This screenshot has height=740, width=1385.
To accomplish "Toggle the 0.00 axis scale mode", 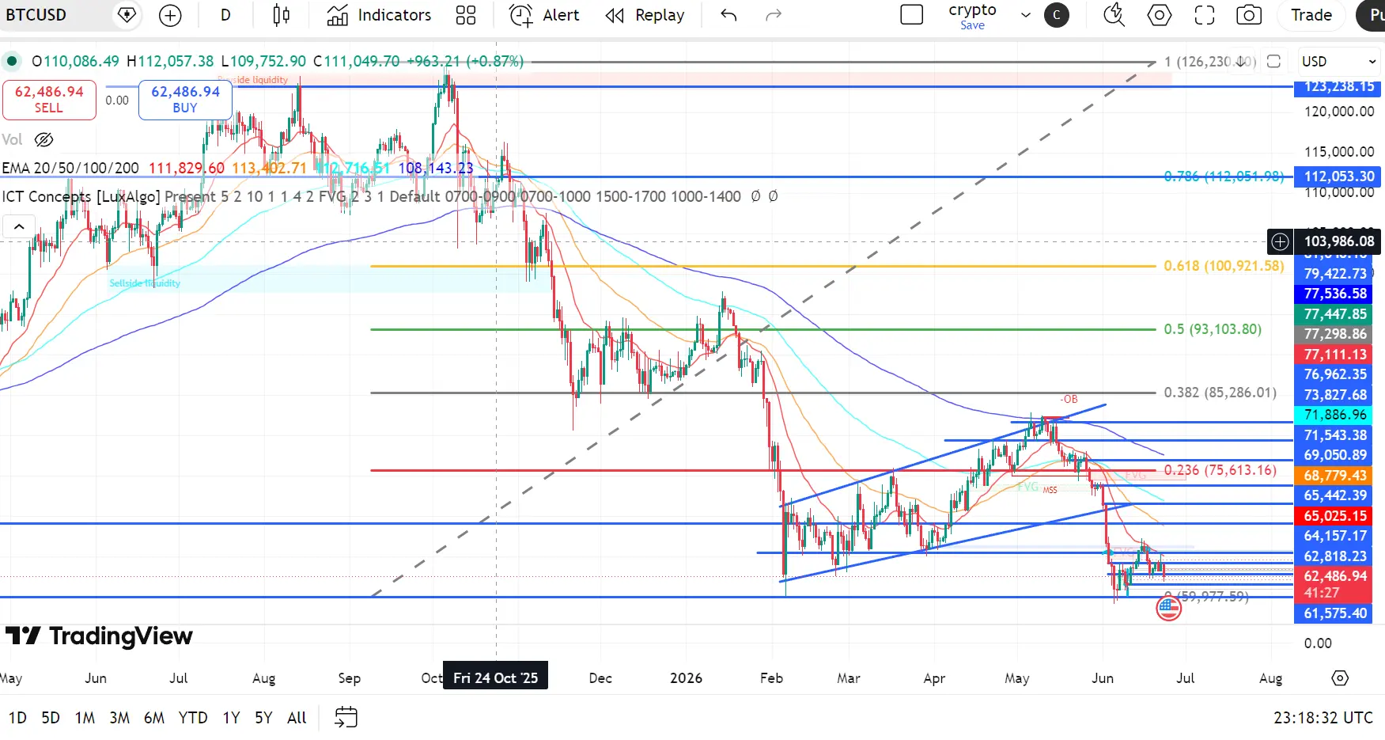I will pos(1318,643).
